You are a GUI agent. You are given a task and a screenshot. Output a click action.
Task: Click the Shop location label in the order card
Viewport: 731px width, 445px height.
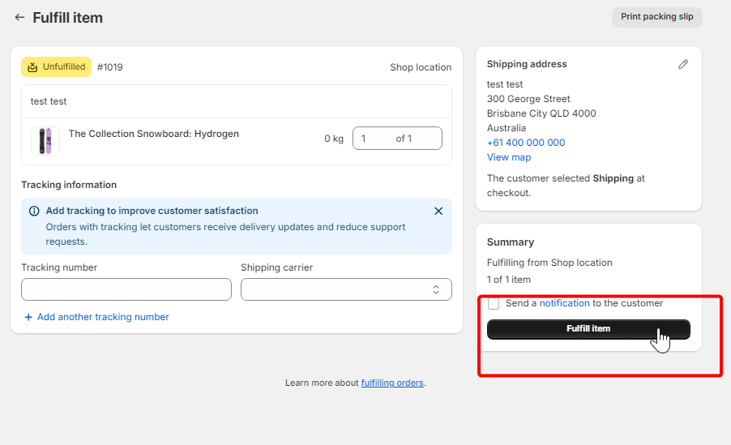click(421, 67)
